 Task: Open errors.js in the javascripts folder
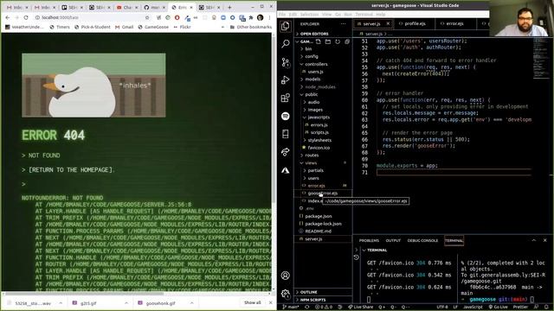point(319,124)
